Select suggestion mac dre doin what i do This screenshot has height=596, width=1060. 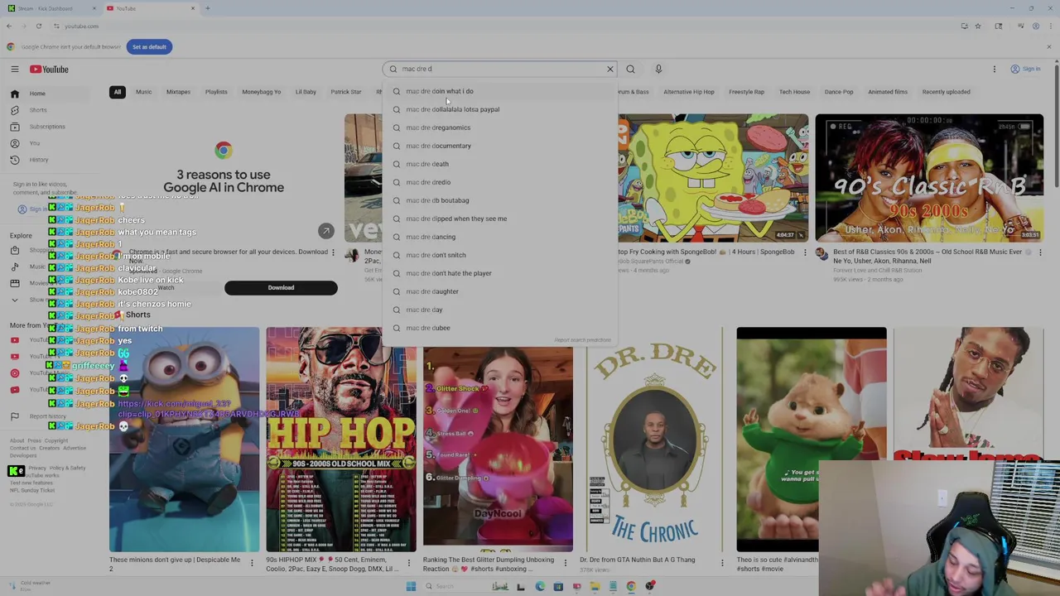pos(501,91)
